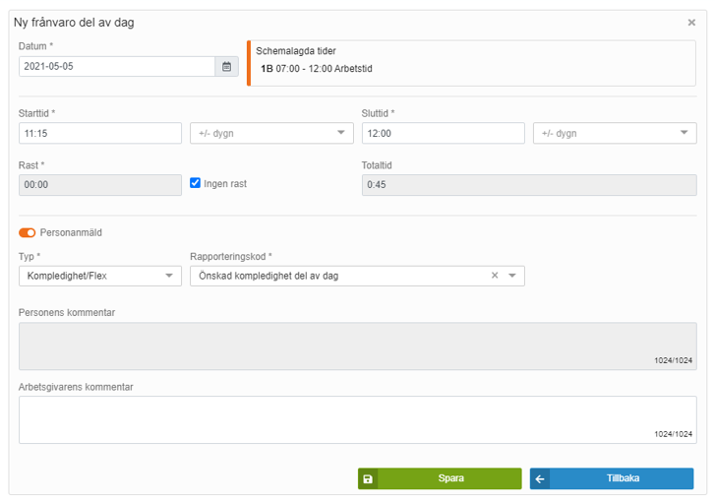Focus the Sluttid time field
This screenshot has height=503, width=715.
tap(443, 133)
